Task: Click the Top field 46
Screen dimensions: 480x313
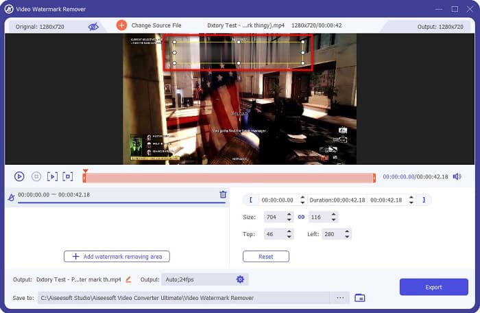Action: (x=274, y=234)
